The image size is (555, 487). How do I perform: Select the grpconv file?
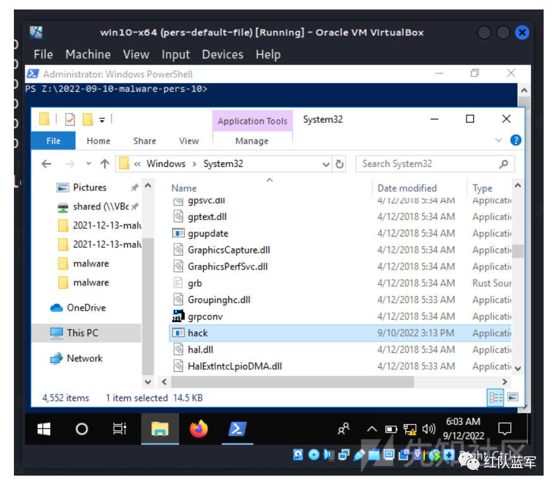pos(340,316)
